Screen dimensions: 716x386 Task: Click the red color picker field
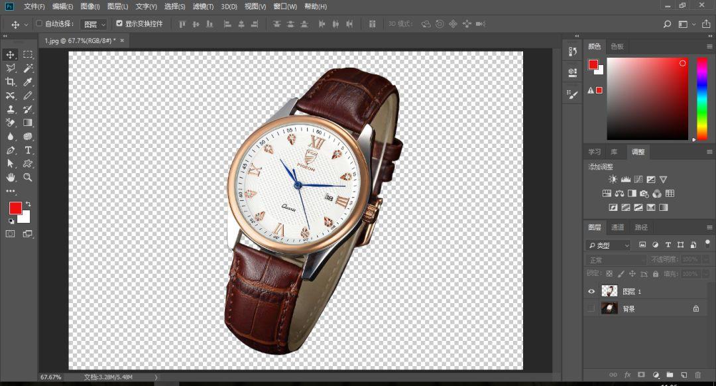tap(647, 99)
